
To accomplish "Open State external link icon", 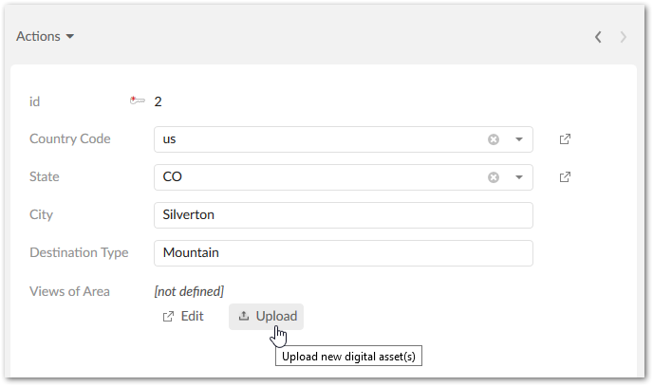I will (565, 177).
